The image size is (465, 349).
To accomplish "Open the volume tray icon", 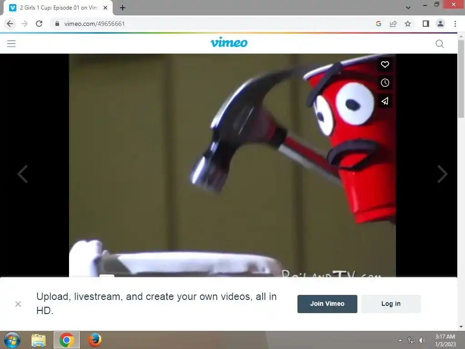I will (422, 340).
